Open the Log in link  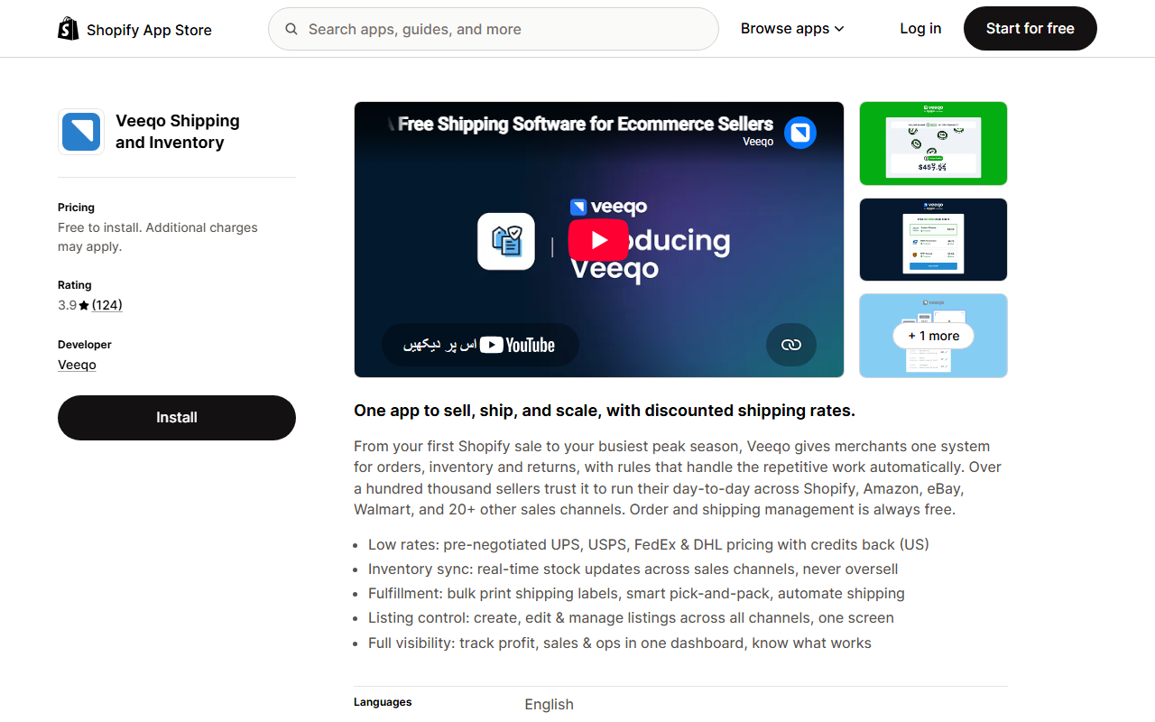tap(920, 29)
